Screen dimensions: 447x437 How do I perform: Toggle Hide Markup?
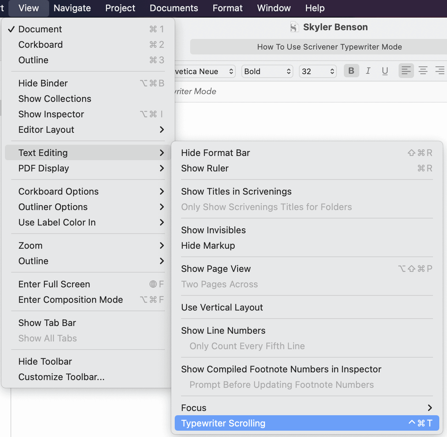click(x=307, y=246)
